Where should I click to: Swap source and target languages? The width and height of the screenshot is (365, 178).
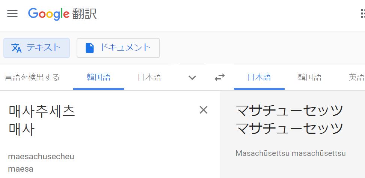(220, 78)
